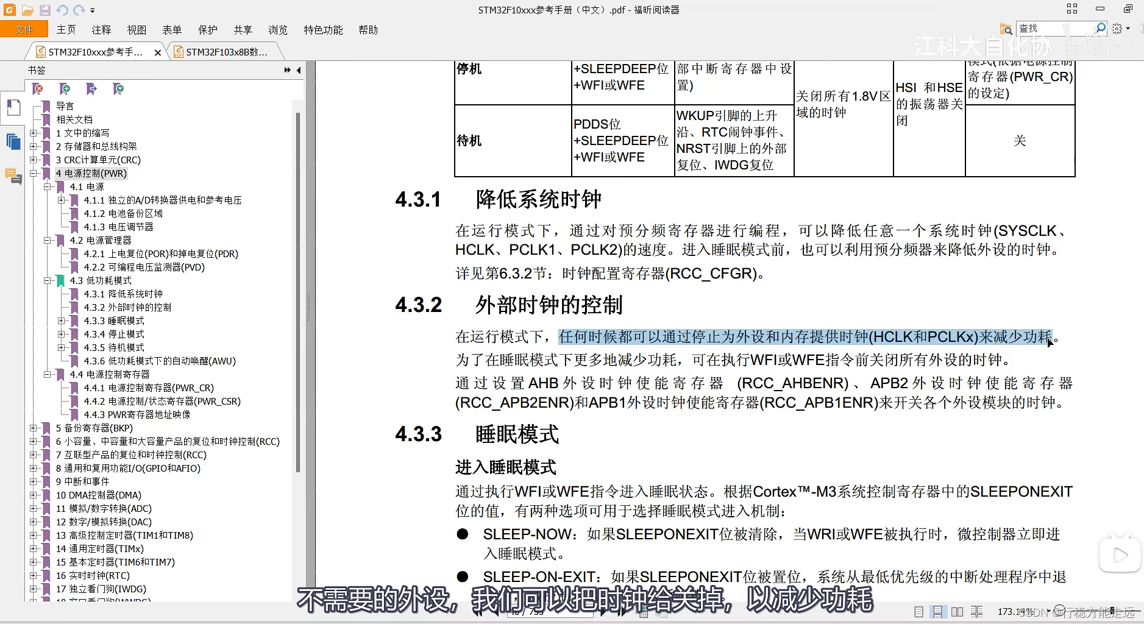Image resolution: width=1144 pixels, height=624 pixels.
Task: Click heading 4.3.3 睡眠模式 in document
Action: [x=477, y=434]
